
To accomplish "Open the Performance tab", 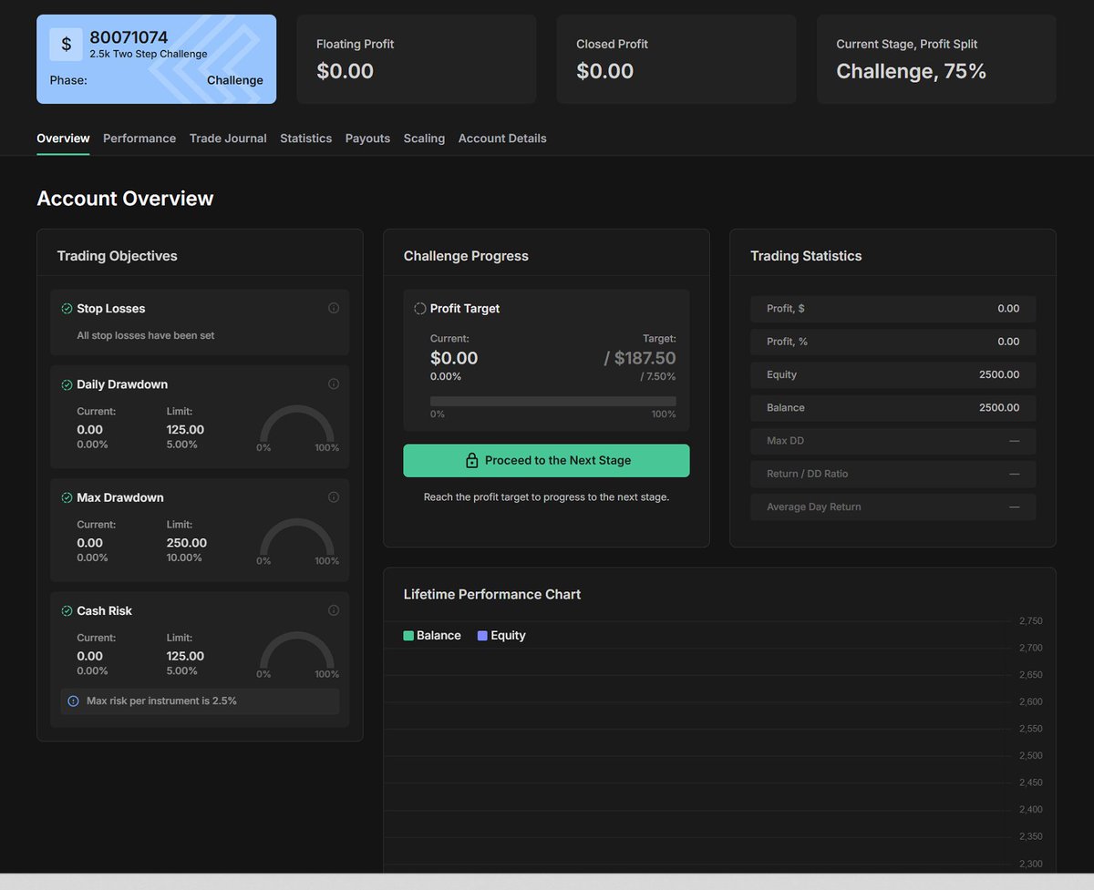I will click(139, 138).
